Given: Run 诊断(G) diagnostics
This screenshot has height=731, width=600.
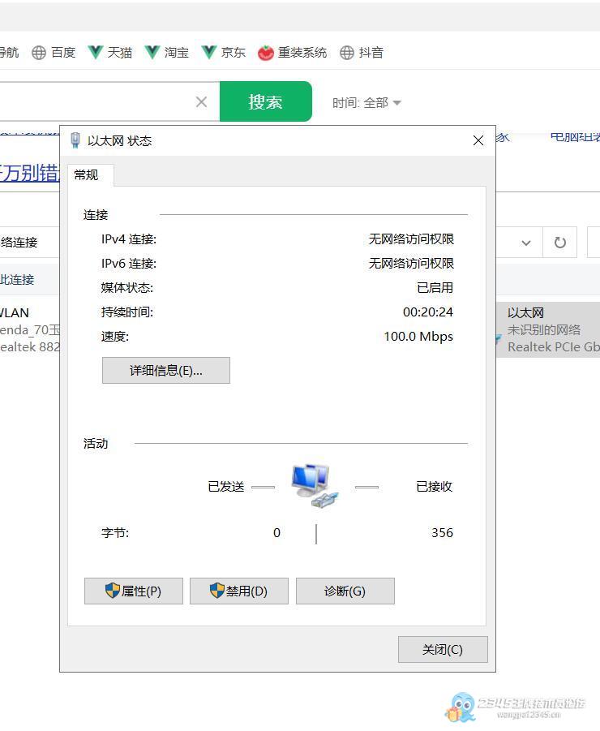Looking at the screenshot, I should click(x=345, y=591).
